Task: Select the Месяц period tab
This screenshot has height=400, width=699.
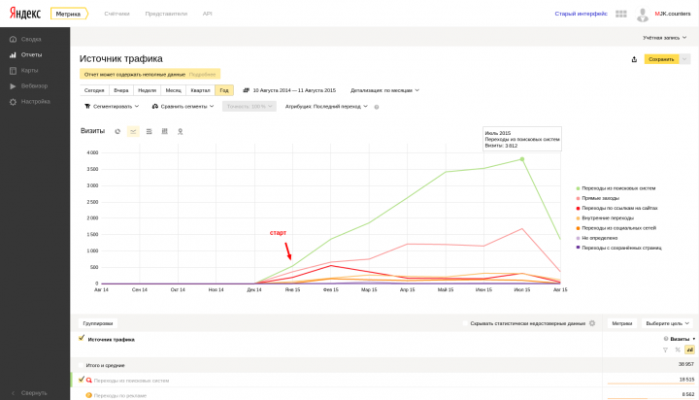Action: 174,90
